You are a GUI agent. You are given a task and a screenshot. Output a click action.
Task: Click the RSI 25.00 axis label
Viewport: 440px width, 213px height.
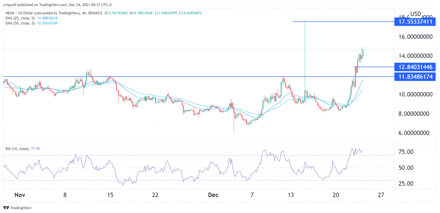coord(405,183)
